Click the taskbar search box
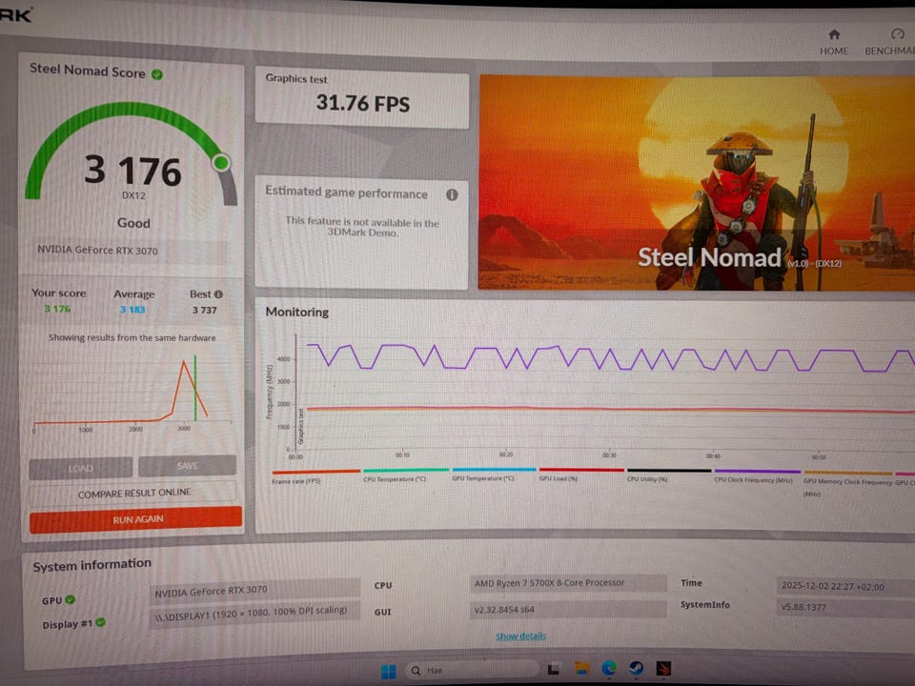The height and width of the screenshot is (686, 915). point(472,670)
